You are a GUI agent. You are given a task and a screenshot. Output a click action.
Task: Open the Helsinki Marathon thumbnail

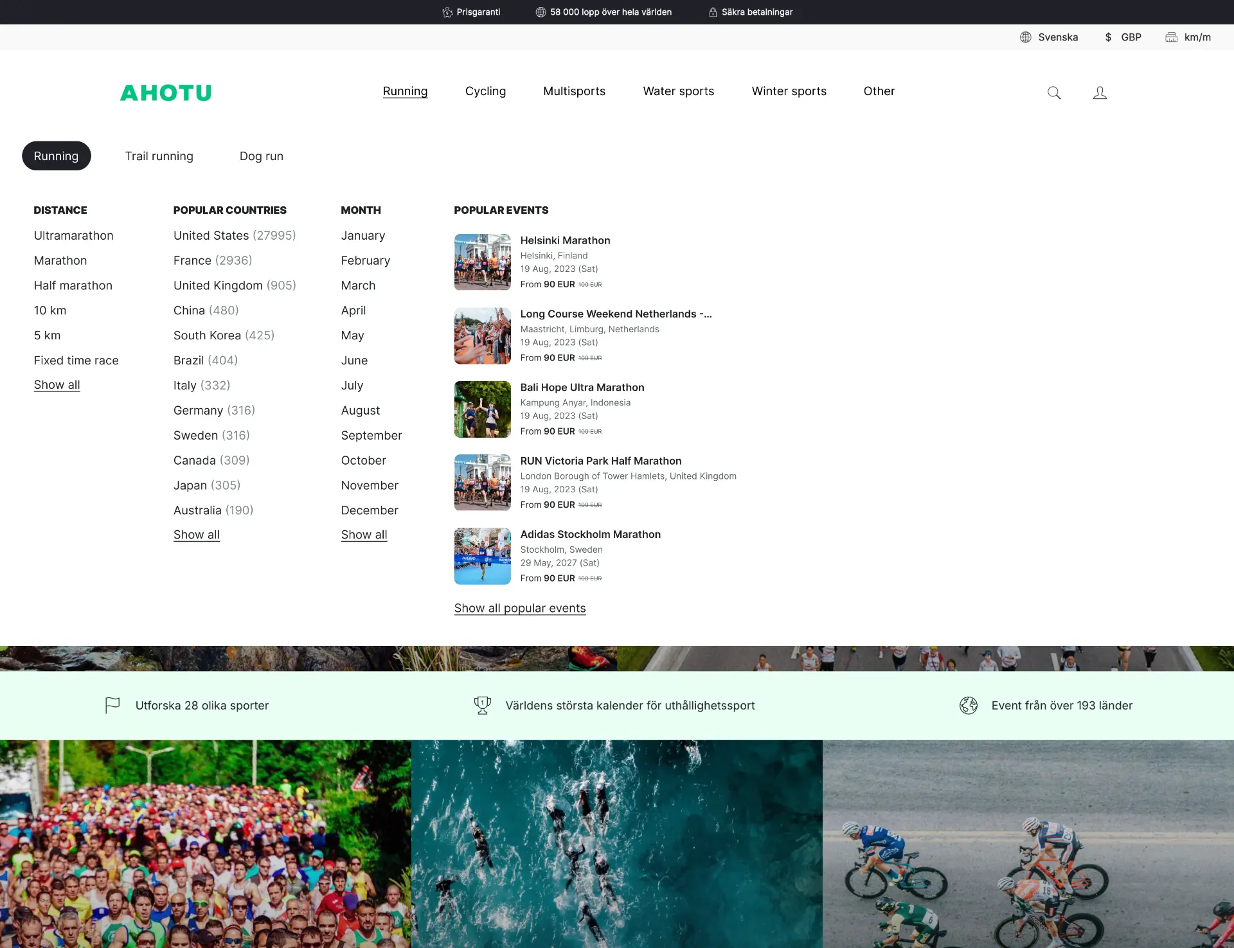pos(482,262)
